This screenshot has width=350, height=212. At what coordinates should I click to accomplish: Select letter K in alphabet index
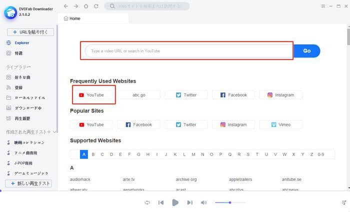coord(175,154)
